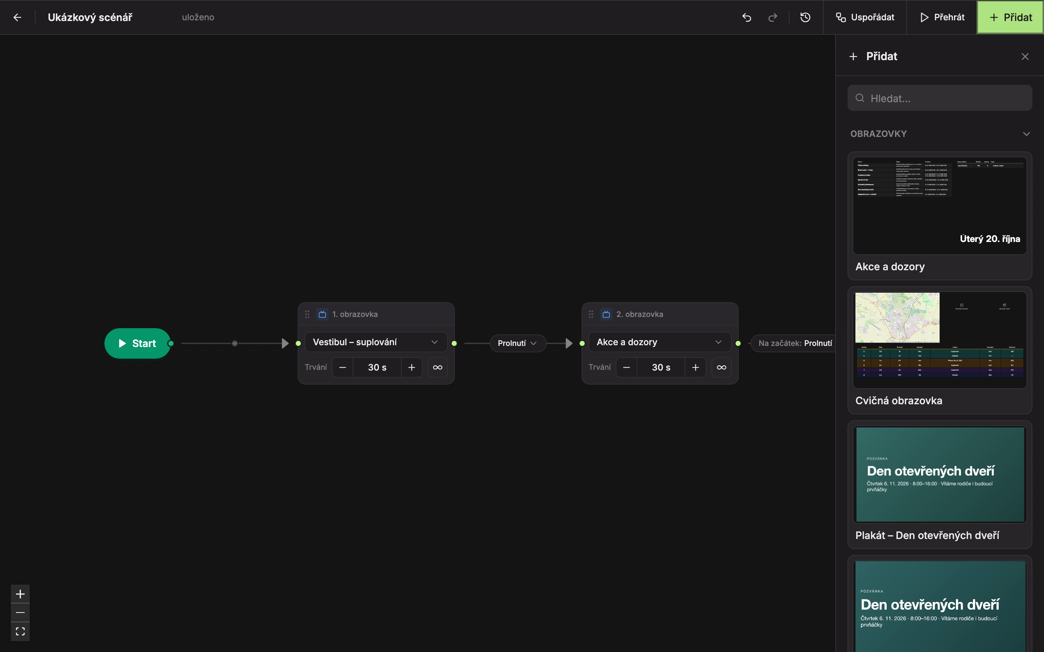
Task: Open version history clock icon
Action: pos(805,17)
